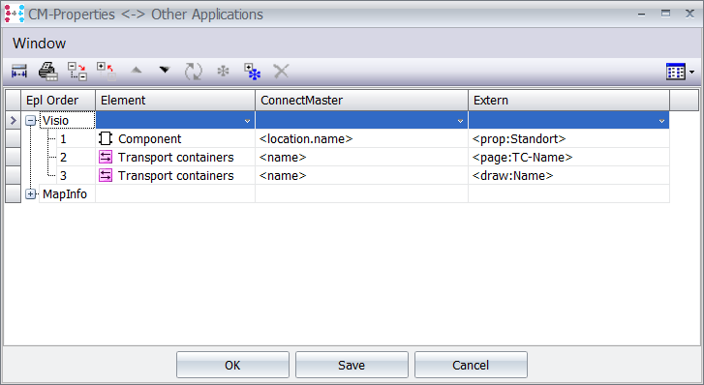The width and height of the screenshot is (704, 385).
Task: Click the CM-Properties application logo icon
Action: click(15, 14)
